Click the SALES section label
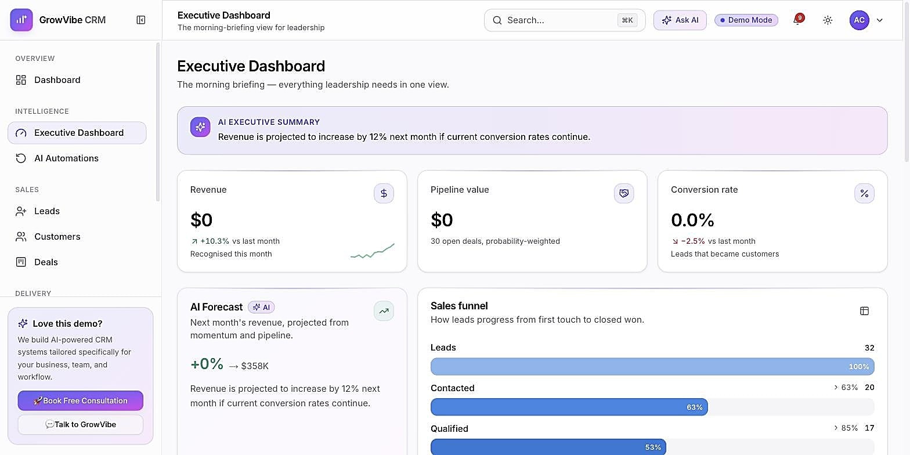Screen dimensions: 910x455 coord(27,190)
